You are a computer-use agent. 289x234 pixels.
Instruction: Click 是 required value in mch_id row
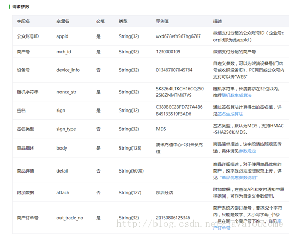(x=98, y=52)
